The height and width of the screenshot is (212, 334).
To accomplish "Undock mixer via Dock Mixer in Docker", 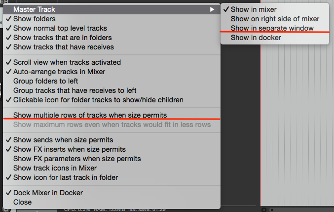I will (48, 193).
